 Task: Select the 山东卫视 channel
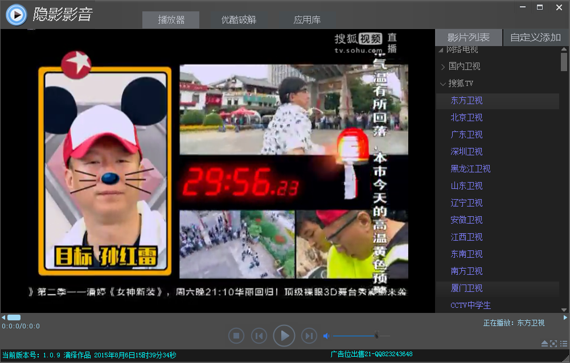point(466,186)
